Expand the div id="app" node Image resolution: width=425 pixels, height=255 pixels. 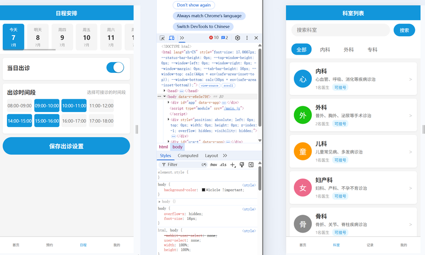coord(168,102)
